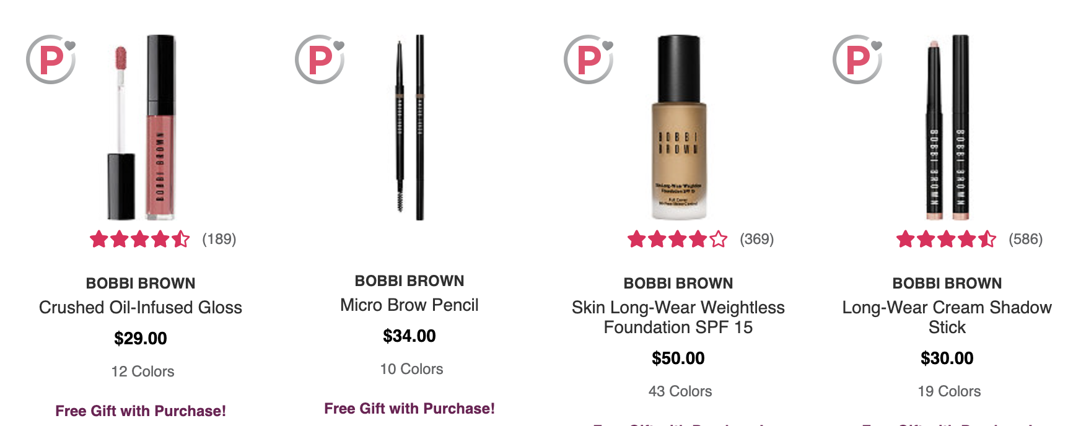Open Skin Long-Wear Weightless Foundation SPF 15 link

(678, 317)
